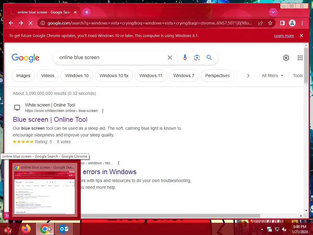Show hidden system tray icons
The height and width of the screenshot is (235, 313).
point(262,229)
